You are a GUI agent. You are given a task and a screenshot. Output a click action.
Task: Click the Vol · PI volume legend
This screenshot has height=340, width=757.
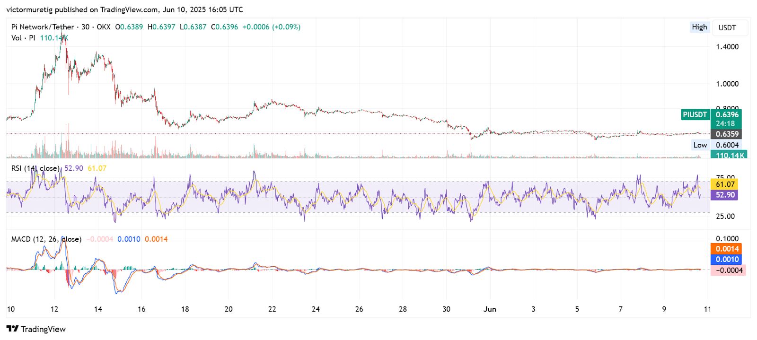tap(23, 38)
